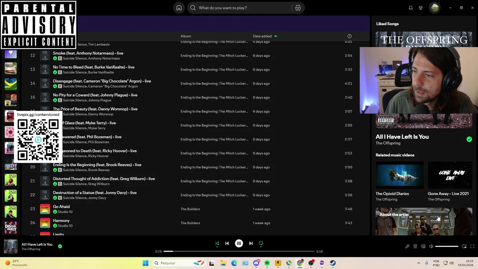Select Distorted Thought of Addiction track
Image resolution: width=478 pixels, height=269 pixels.
pos(104,179)
